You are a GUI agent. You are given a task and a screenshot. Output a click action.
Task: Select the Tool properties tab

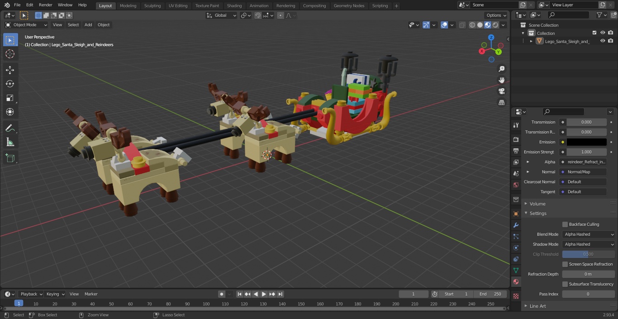coord(516,125)
